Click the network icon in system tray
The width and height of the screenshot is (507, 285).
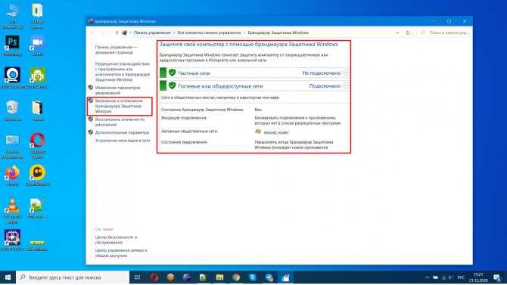[x=443, y=277]
